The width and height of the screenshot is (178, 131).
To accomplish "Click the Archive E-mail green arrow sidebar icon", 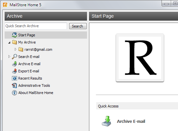I will pos(15,64).
